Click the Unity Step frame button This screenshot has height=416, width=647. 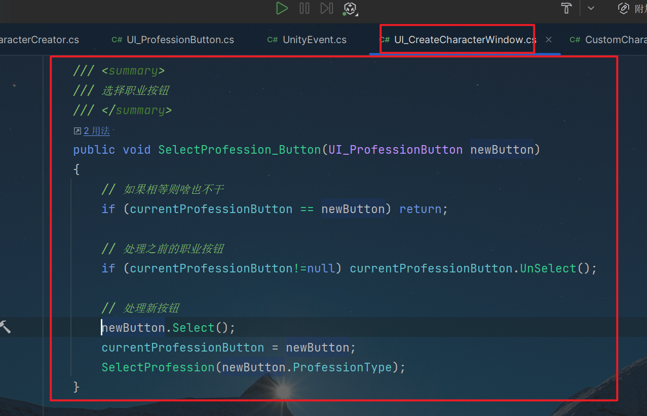[326, 8]
